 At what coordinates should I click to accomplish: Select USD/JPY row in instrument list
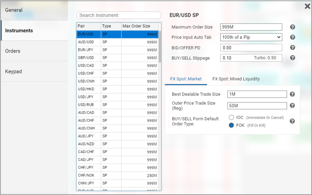(x=117, y=97)
